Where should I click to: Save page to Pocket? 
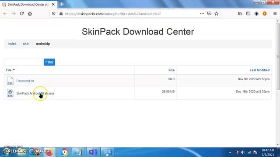209,14
